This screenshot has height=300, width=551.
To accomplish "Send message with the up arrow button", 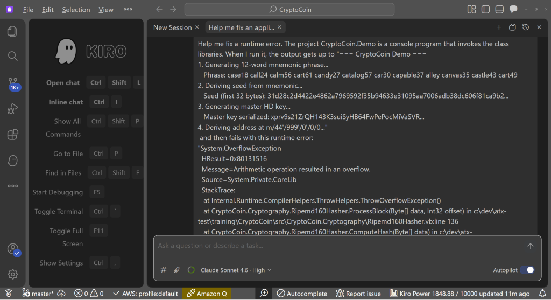I will [x=530, y=246].
